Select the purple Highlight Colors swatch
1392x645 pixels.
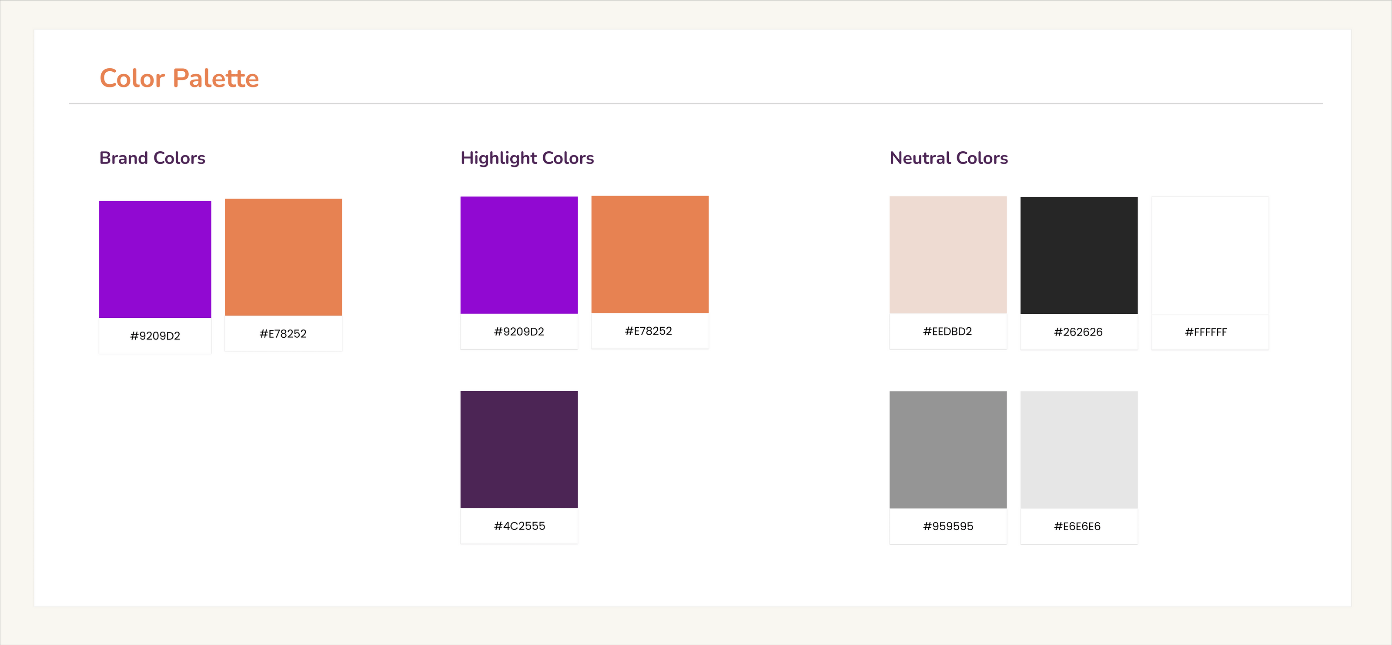click(x=519, y=255)
